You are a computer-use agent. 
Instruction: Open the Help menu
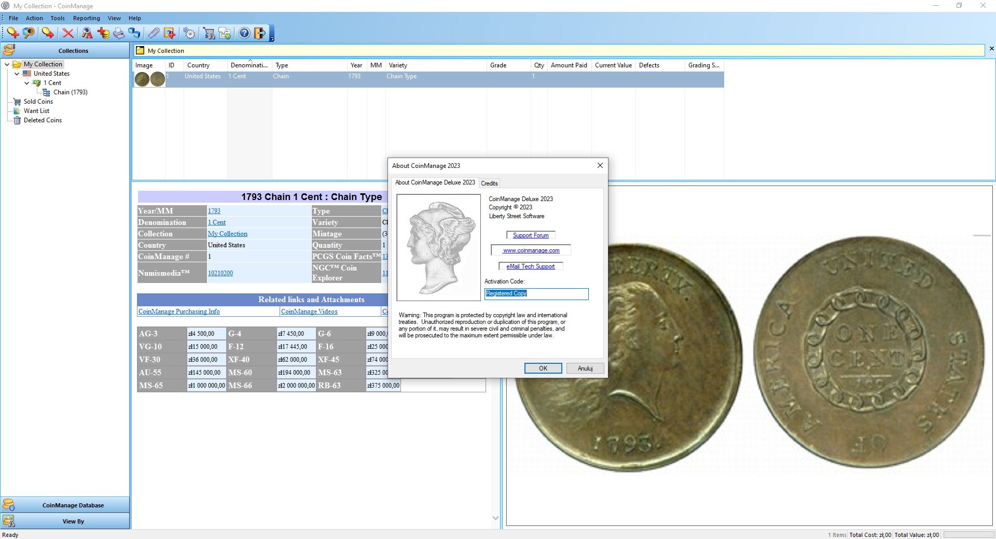coord(135,18)
